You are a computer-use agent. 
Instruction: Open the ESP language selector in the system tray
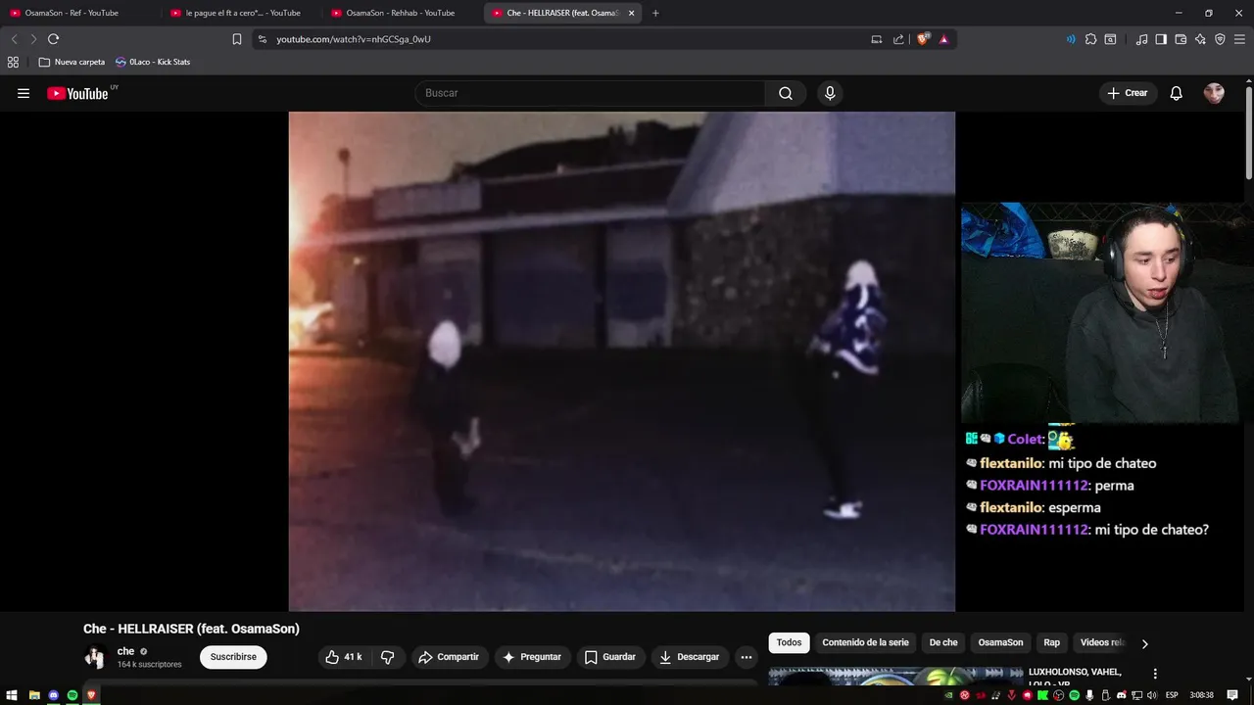[1172, 695]
